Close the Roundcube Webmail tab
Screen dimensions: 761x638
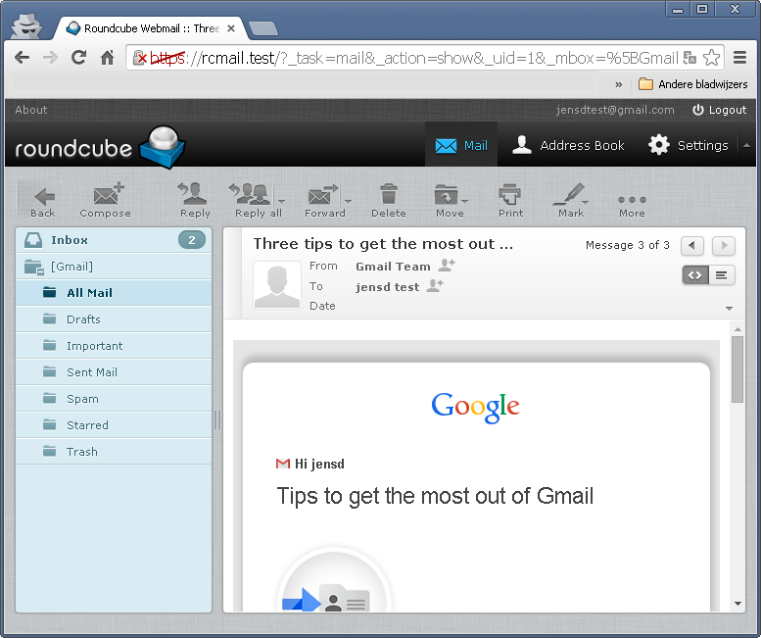pyautogui.click(x=231, y=28)
